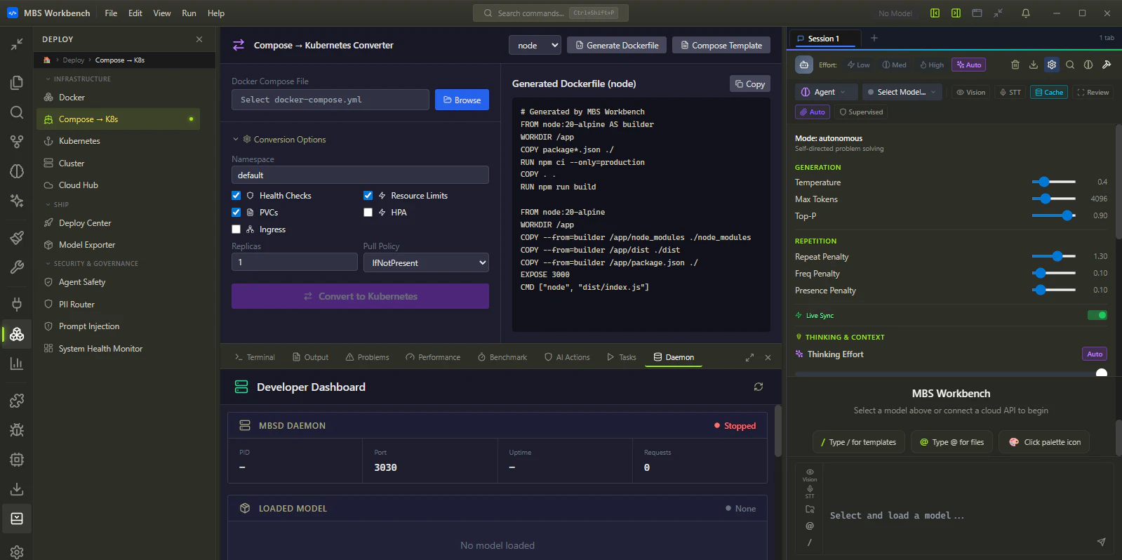Open the settings gear at the activity bar bottom
Image resolution: width=1122 pixels, height=560 pixels.
coord(17,552)
